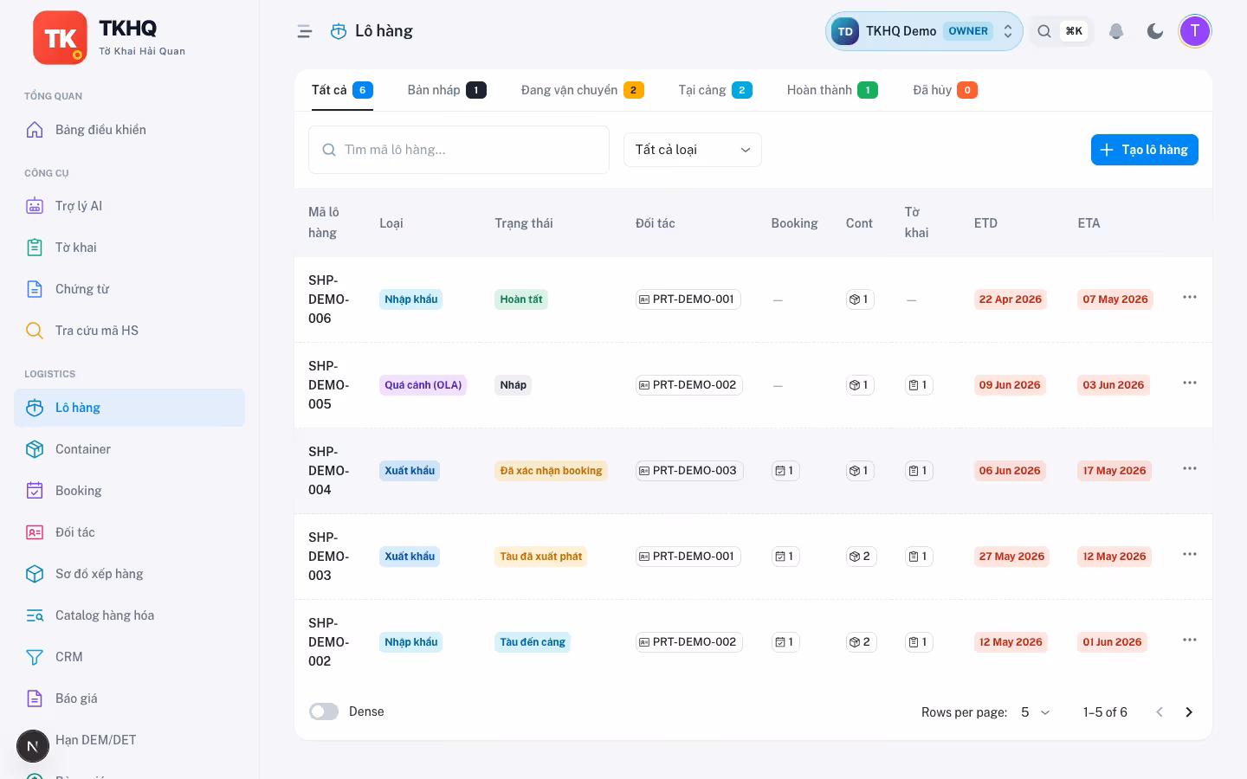Focus the Tìm mã lô hàng search field

[x=459, y=150]
